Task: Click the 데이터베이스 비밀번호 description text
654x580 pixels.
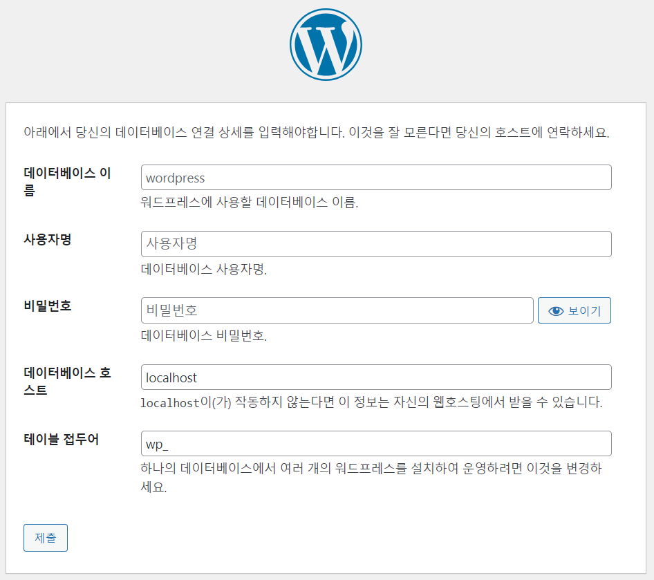Action: click(204, 336)
